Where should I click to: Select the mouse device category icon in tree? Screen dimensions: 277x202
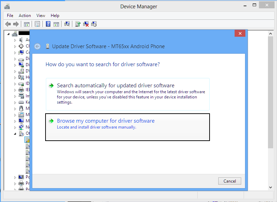[21, 108]
